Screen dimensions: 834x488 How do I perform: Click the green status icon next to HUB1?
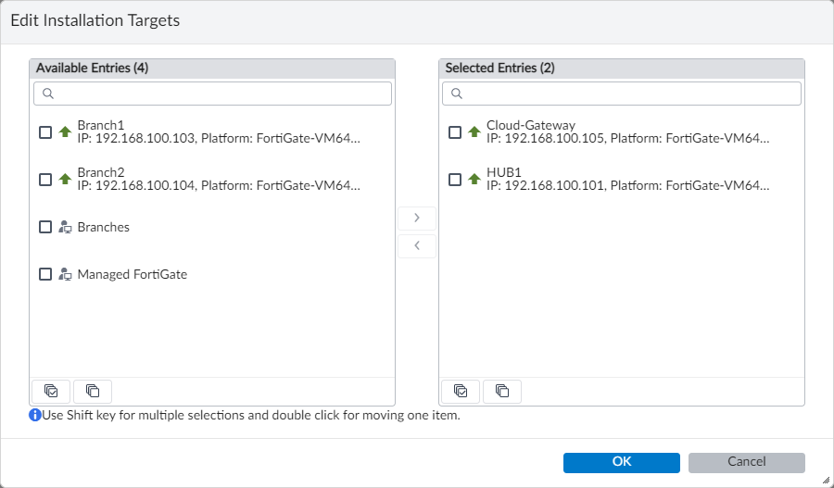[474, 180]
